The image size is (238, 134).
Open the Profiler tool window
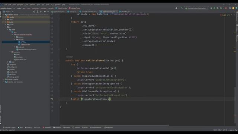pos(67,127)
